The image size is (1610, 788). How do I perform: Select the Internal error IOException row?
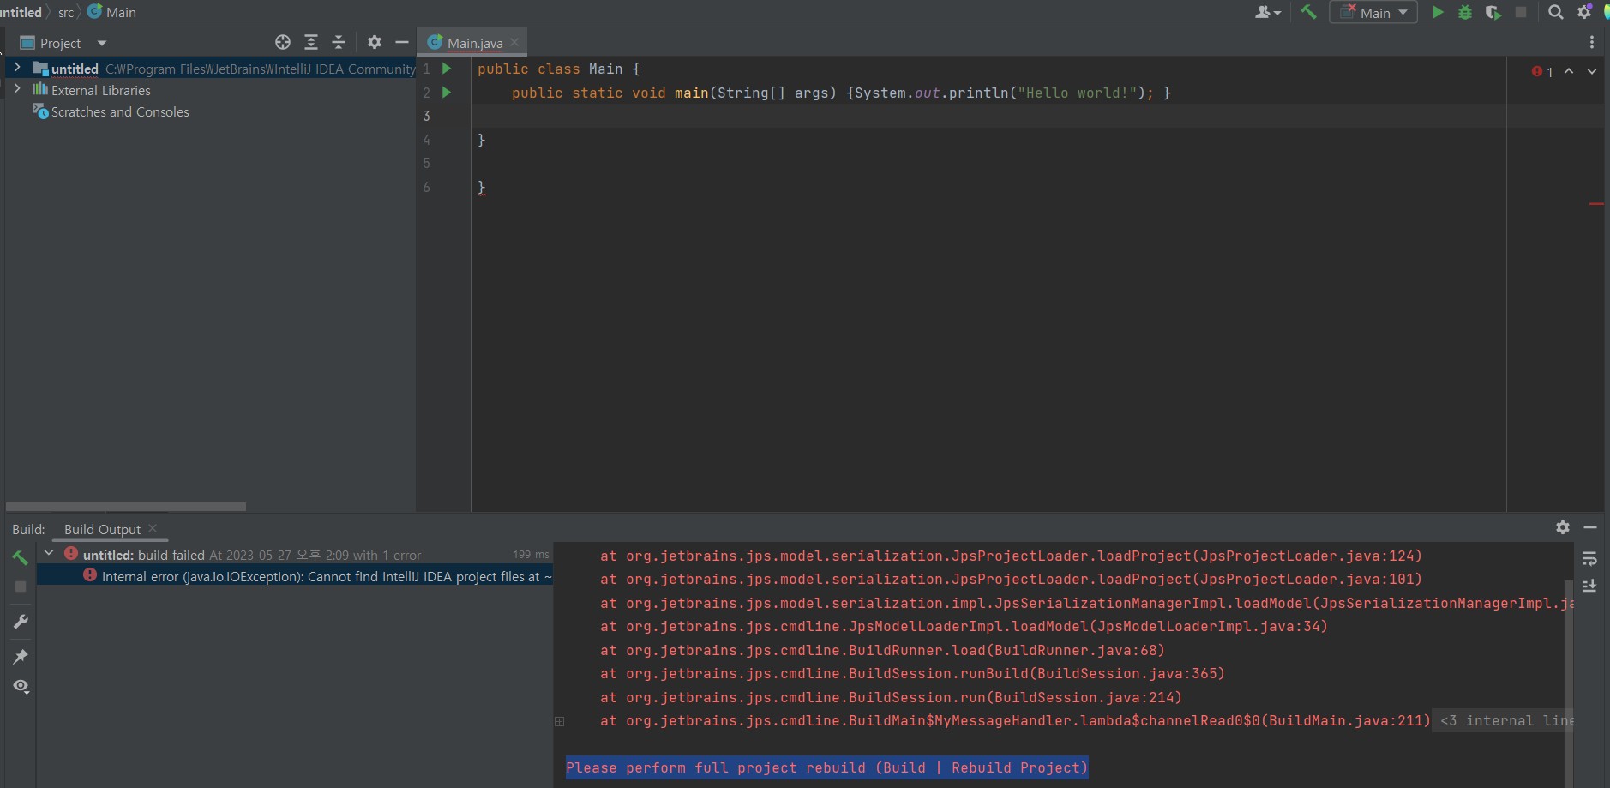point(295,576)
